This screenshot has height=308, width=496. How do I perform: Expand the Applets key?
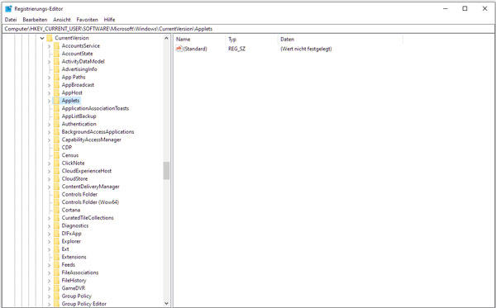click(x=49, y=101)
